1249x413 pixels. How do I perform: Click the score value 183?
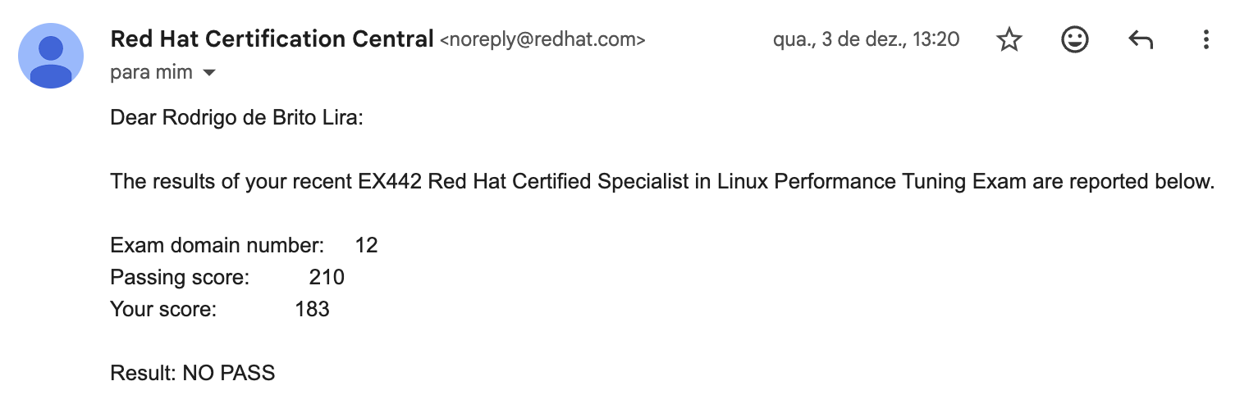coord(312,309)
